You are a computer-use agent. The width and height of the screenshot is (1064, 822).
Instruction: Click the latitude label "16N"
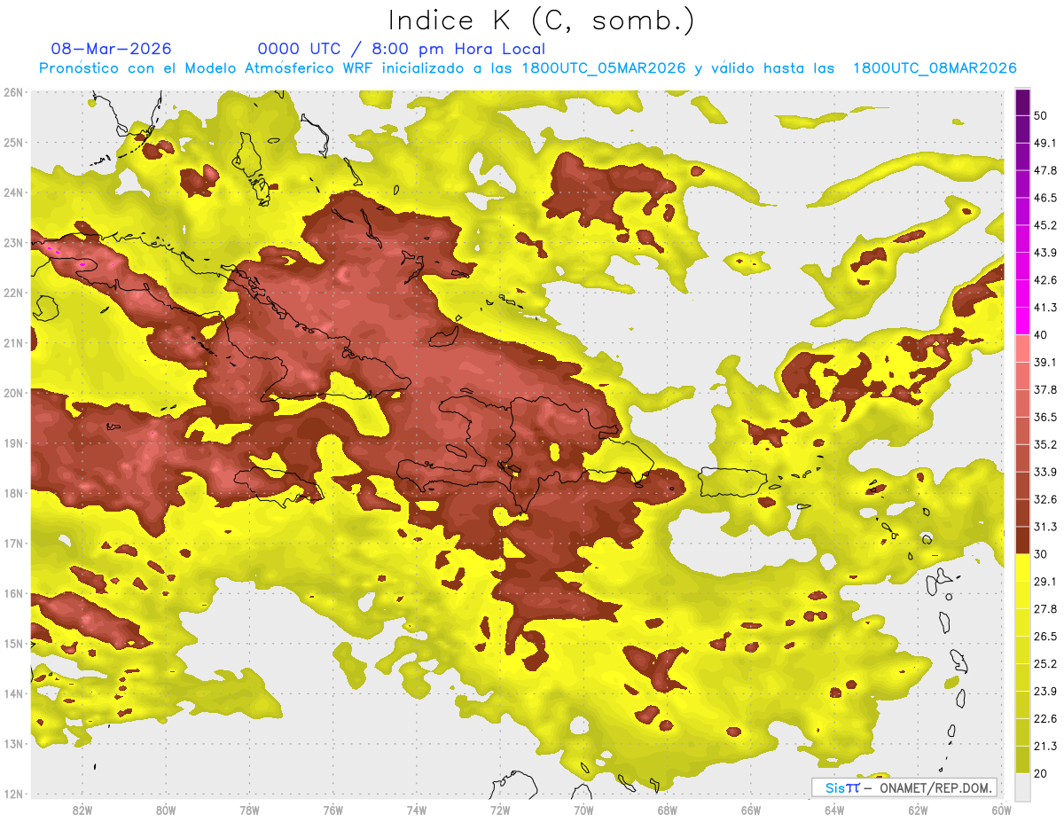tap(12, 593)
